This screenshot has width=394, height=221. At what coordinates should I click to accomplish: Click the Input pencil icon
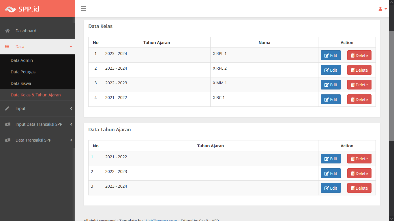tap(7, 108)
